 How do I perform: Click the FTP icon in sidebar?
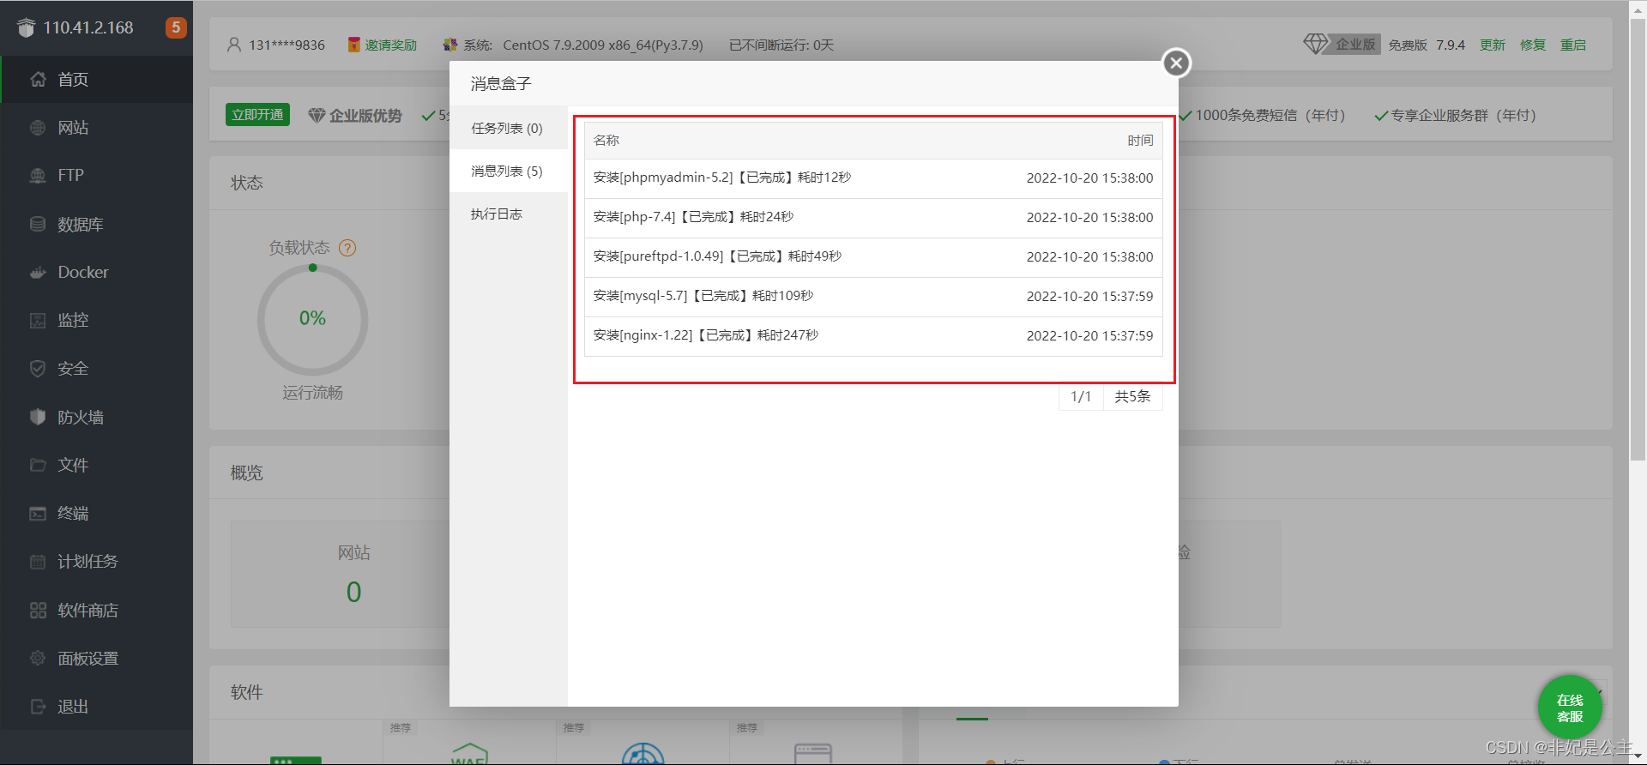pyautogui.click(x=38, y=175)
